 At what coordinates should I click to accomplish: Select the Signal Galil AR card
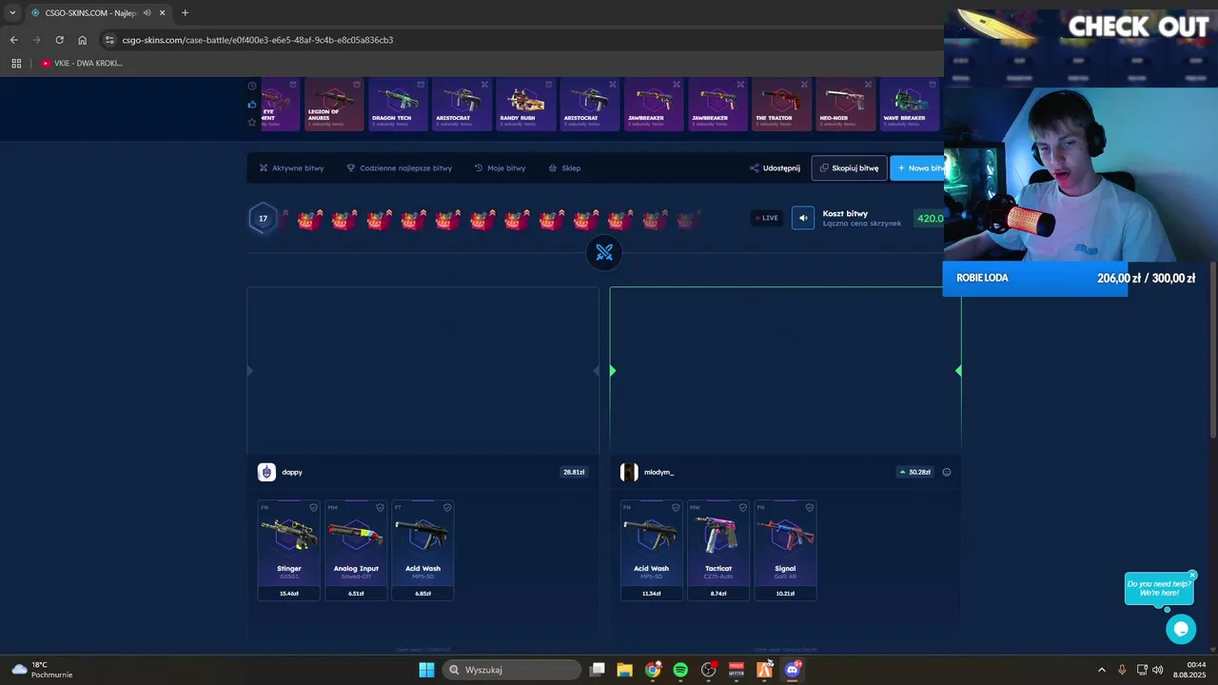point(785,551)
